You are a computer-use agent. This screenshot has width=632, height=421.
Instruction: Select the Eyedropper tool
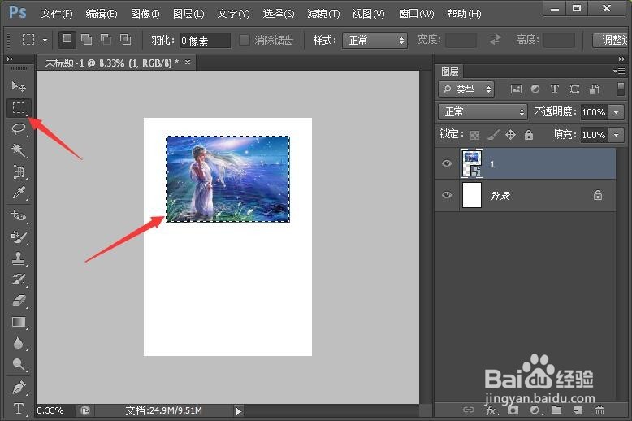19,193
